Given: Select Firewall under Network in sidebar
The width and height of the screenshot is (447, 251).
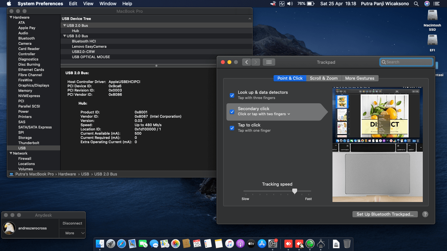Looking at the screenshot, I should point(25,159).
